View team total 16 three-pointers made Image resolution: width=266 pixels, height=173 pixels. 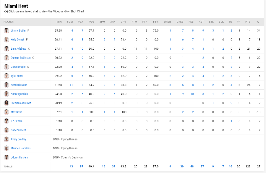[x=104, y=166]
